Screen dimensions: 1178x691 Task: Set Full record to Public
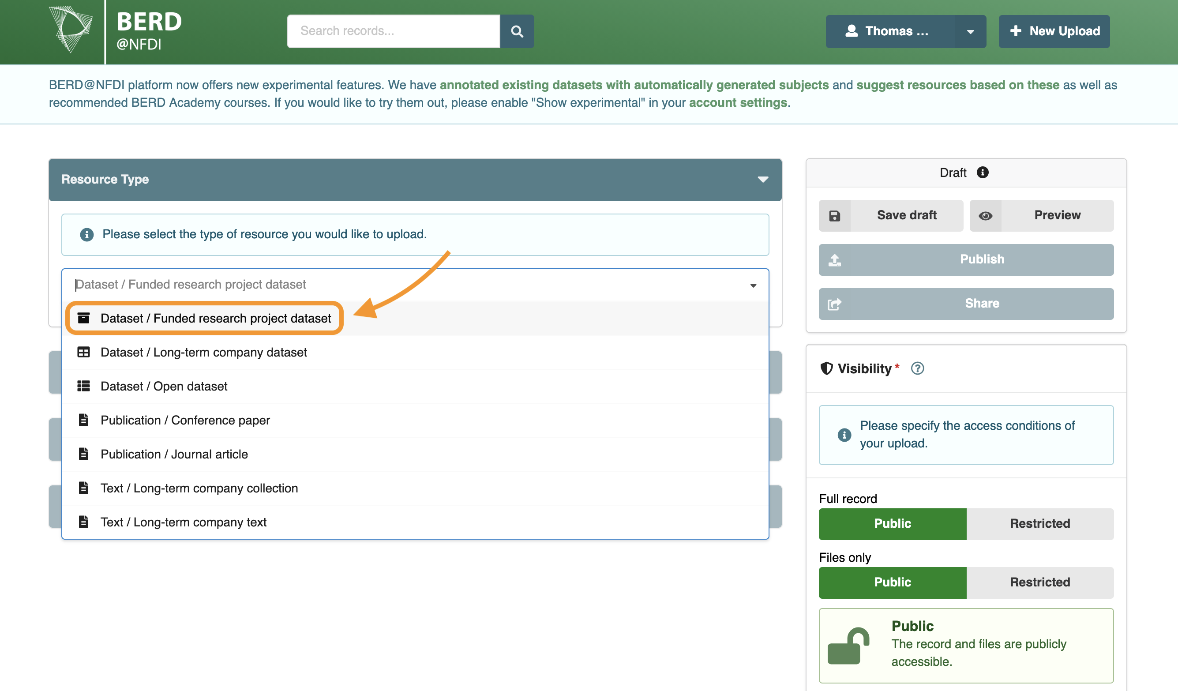tap(893, 524)
